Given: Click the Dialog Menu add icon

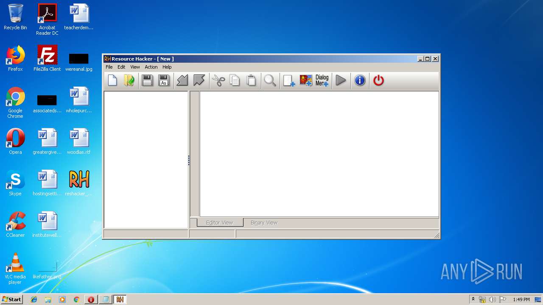Looking at the screenshot, I should (322, 80).
